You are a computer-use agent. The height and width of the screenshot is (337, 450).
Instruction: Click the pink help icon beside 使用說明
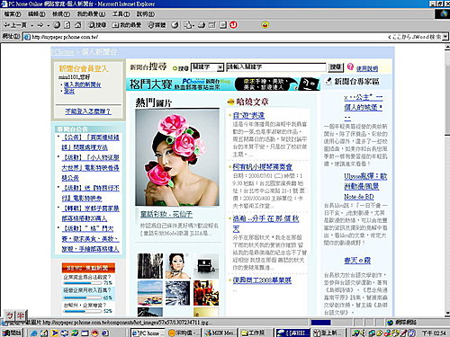350,67
